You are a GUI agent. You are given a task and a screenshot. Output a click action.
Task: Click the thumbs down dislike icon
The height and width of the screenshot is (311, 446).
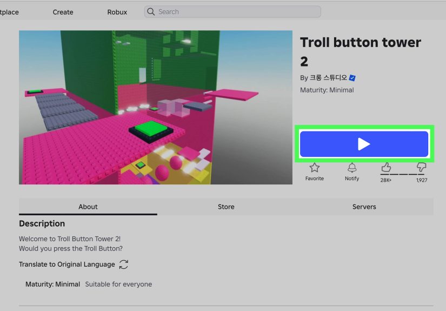421,167
